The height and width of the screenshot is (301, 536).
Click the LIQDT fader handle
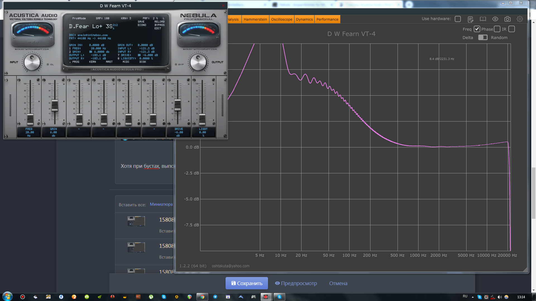pyautogui.click(x=202, y=120)
